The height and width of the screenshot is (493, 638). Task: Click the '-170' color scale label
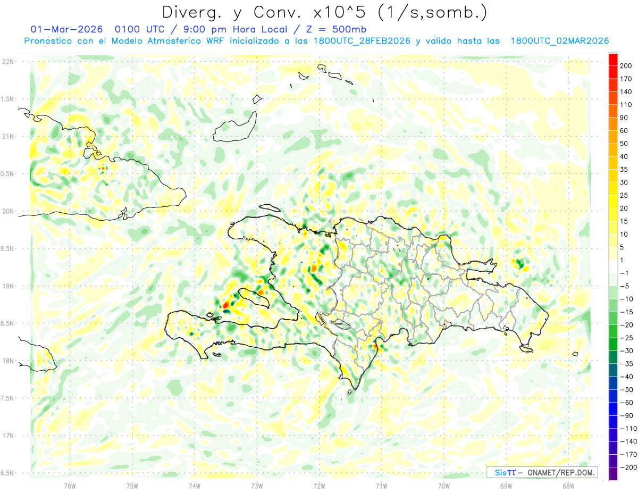(x=628, y=454)
